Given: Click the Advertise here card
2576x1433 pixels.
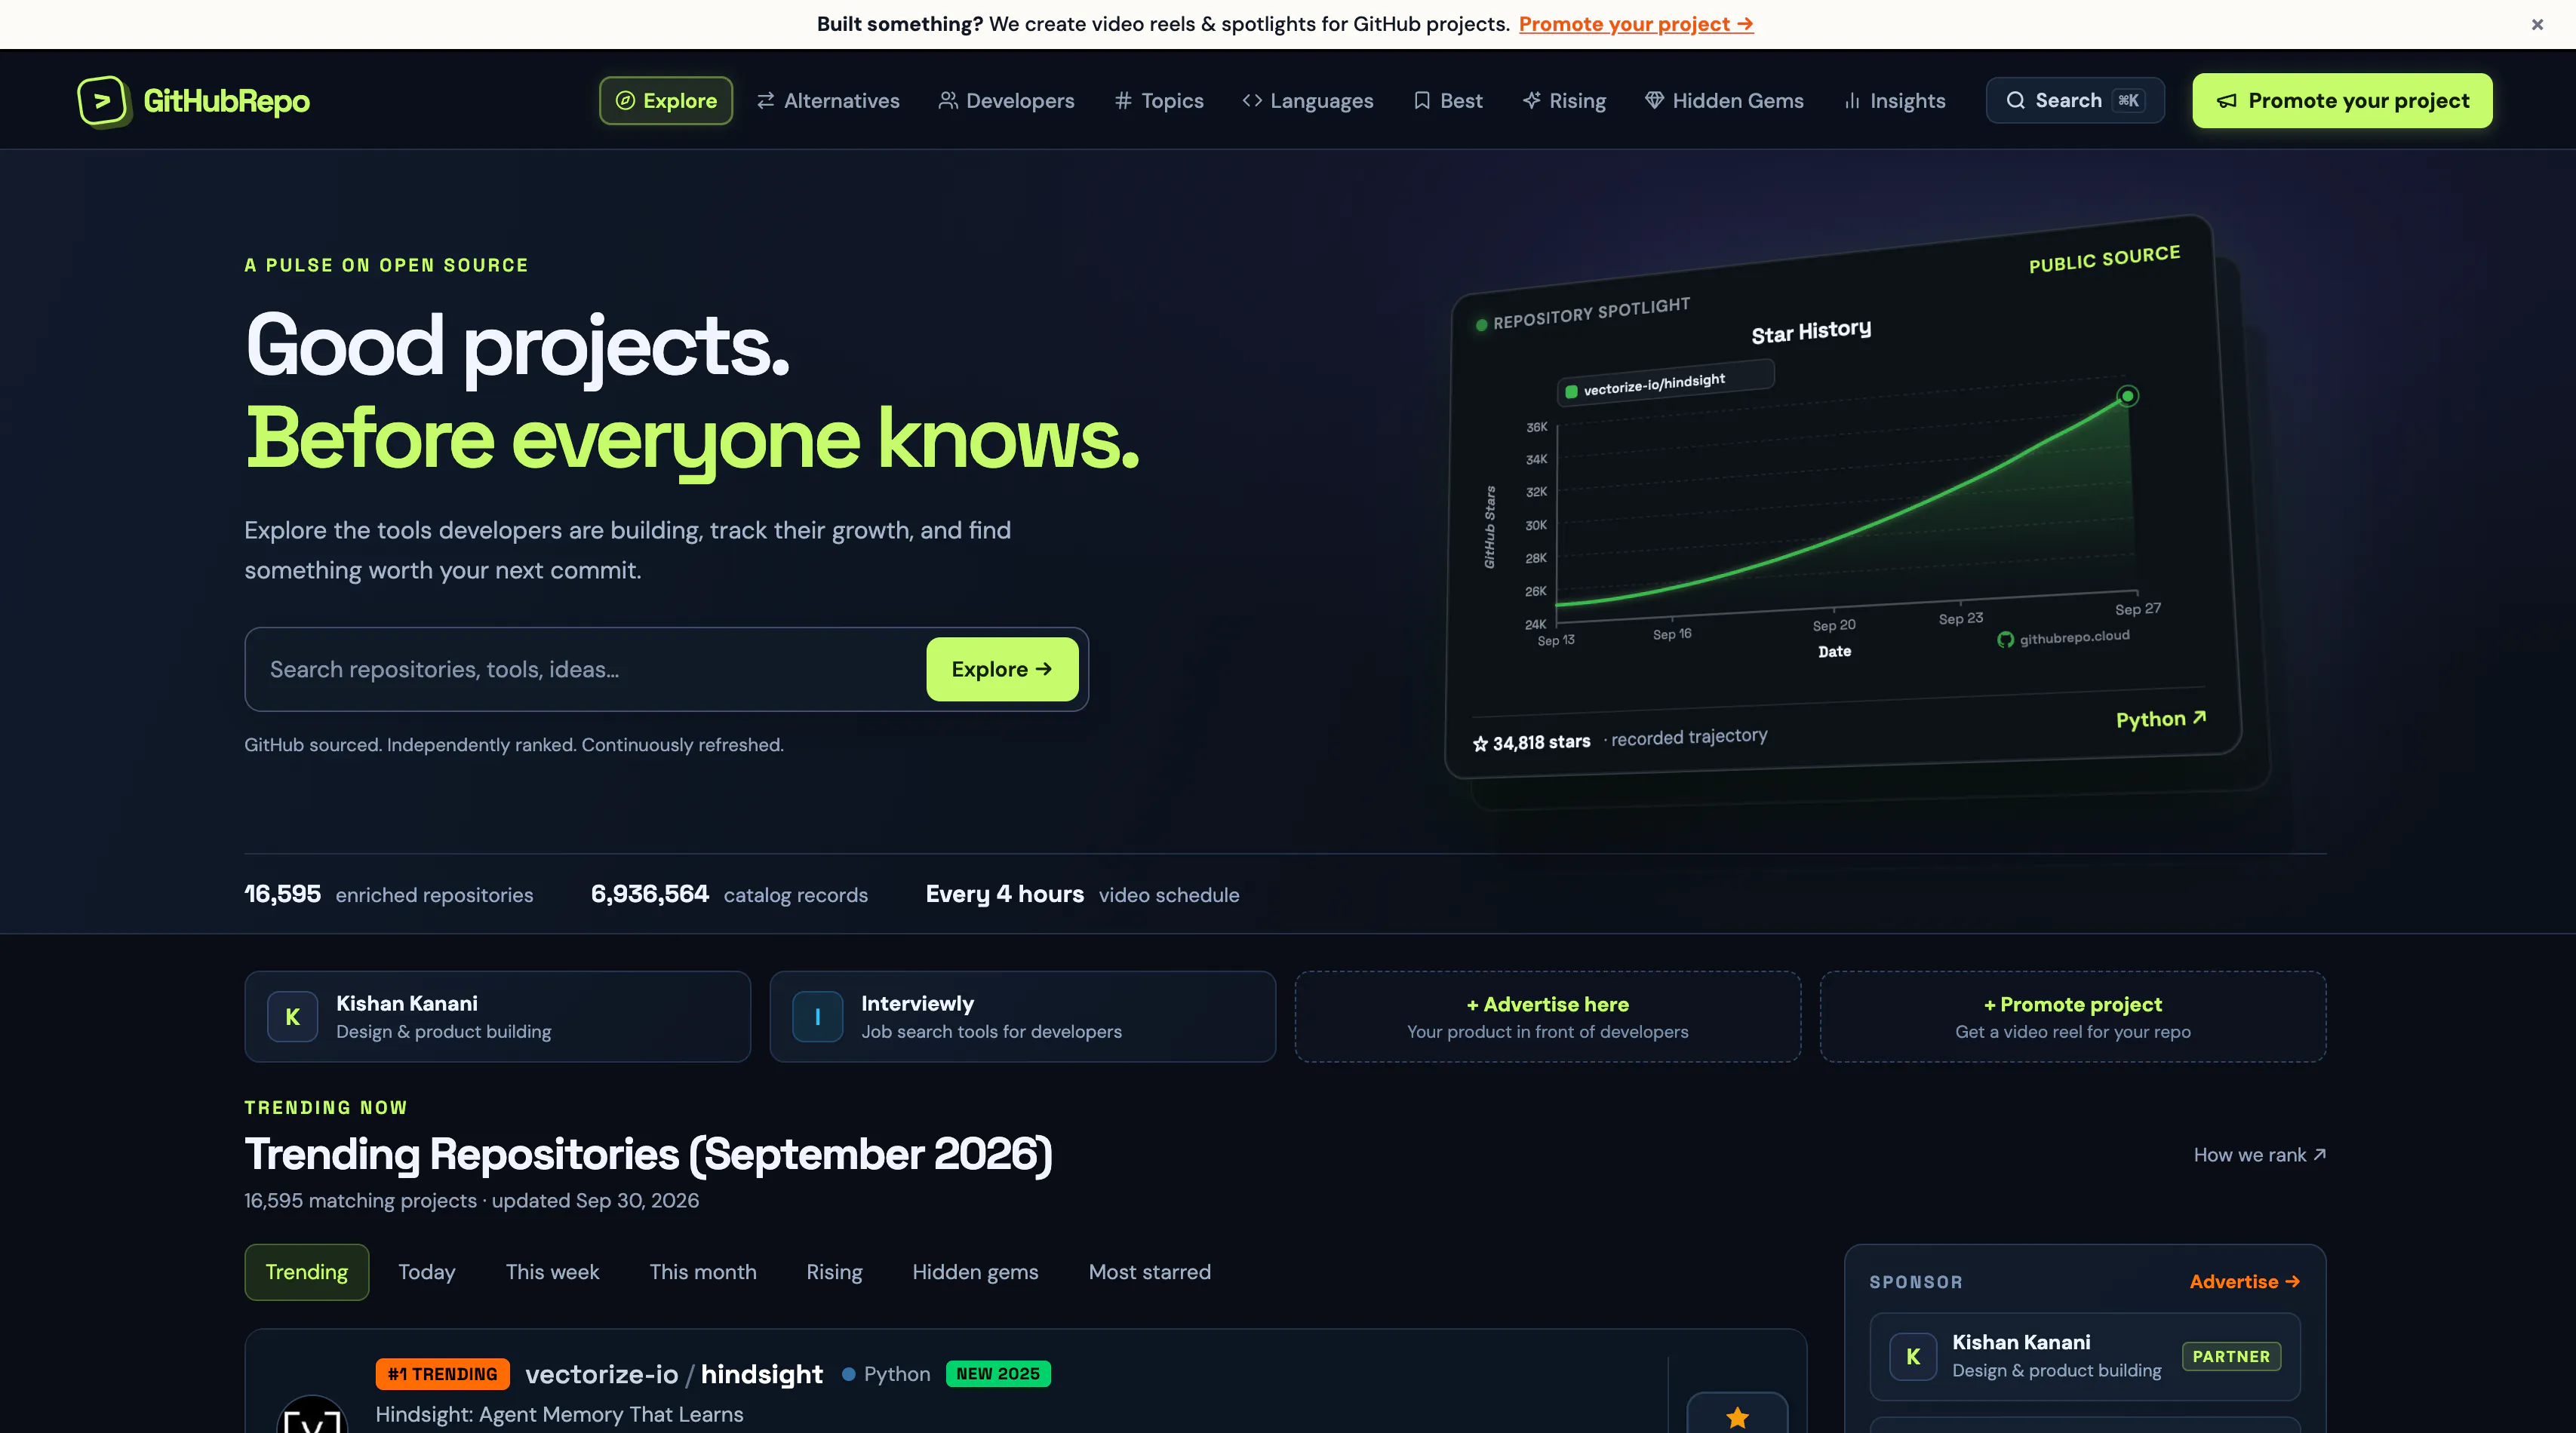Looking at the screenshot, I should pyautogui.click(x=1548, y=1016).
